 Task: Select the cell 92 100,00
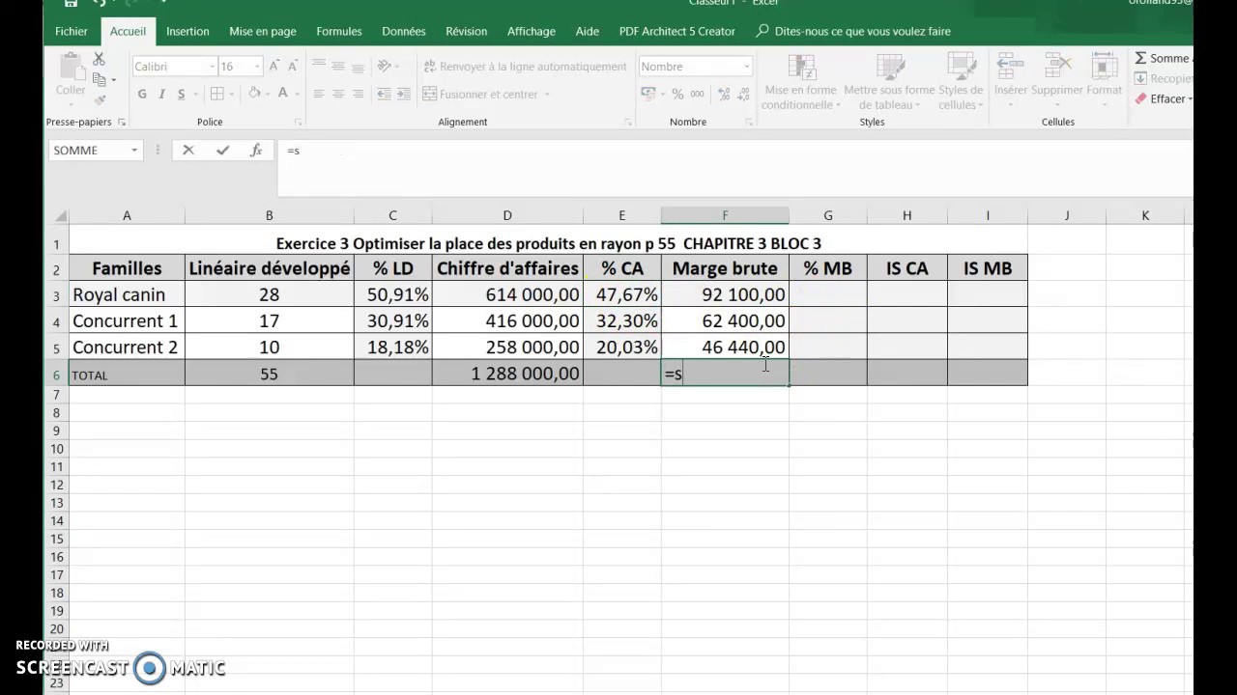coord(725,294)
